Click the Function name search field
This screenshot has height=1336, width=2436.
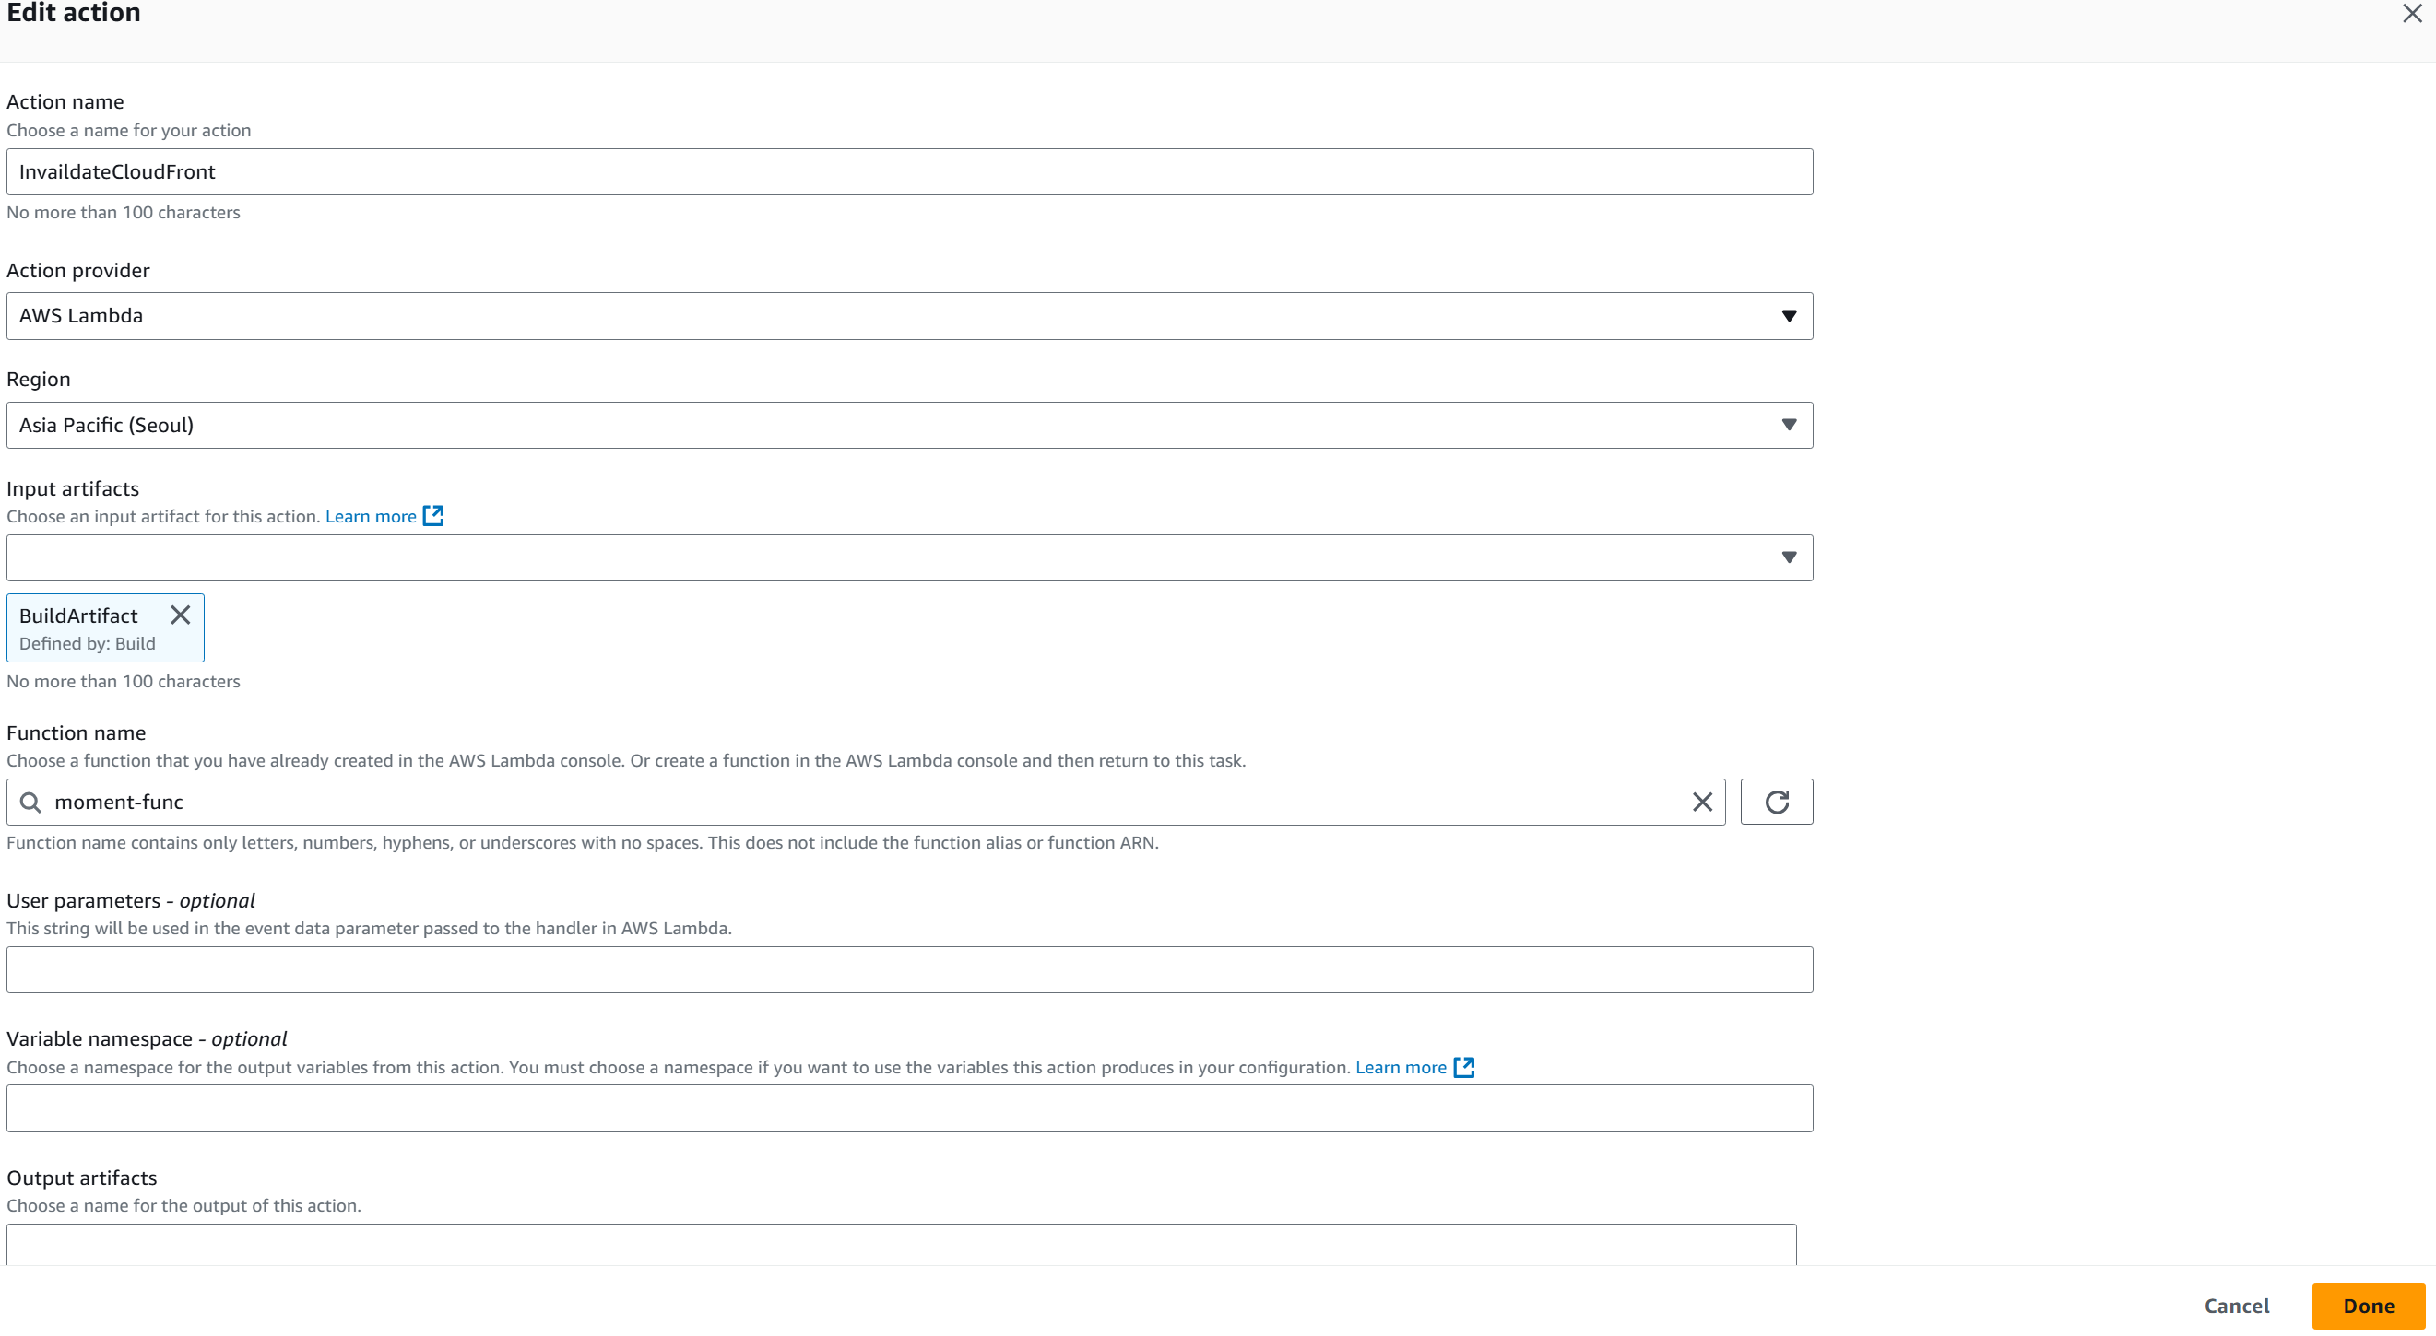click(866, 803)
